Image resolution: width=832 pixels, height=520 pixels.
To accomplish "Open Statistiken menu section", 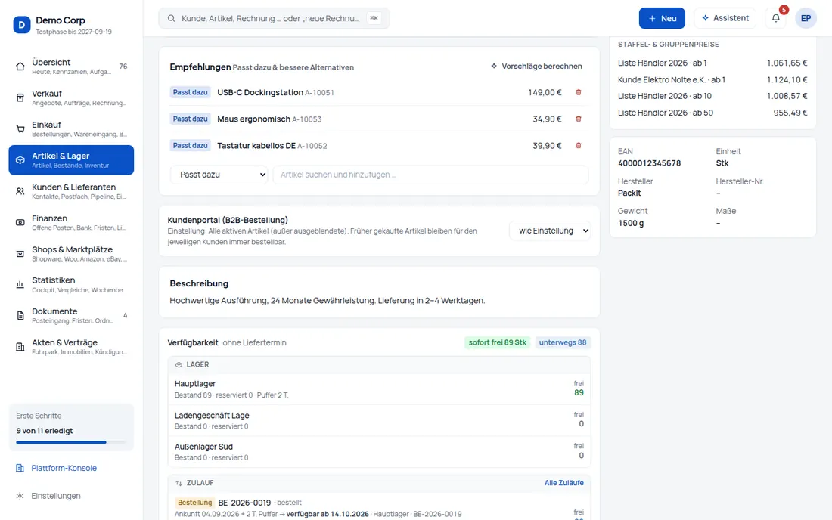I will click(71, 285).
